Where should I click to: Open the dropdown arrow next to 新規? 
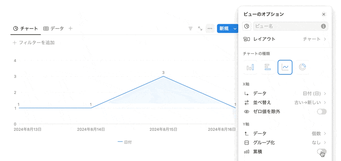click(235, 29)
